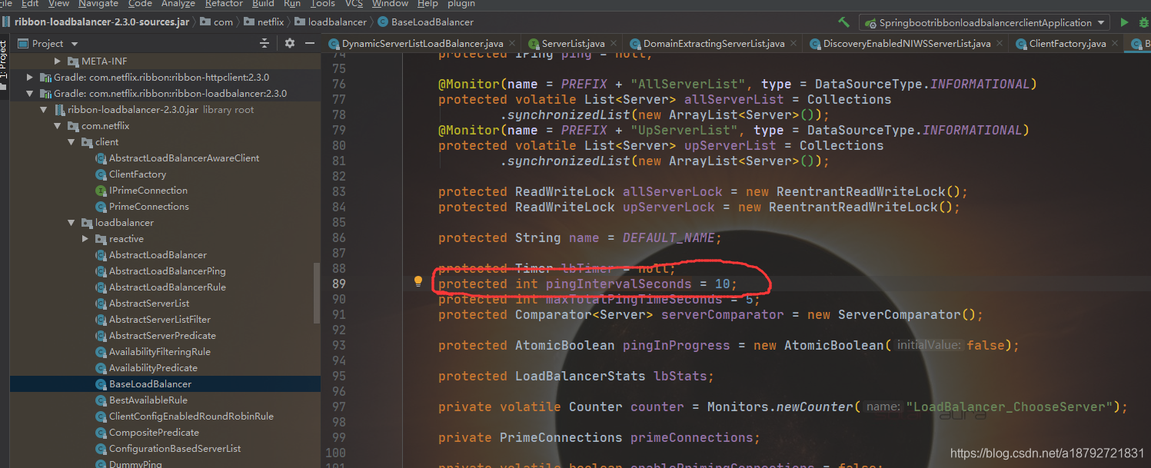Screen dimensions: 1151x468
Task: Open the Tools menu
Action: click(x=323, y=4)
